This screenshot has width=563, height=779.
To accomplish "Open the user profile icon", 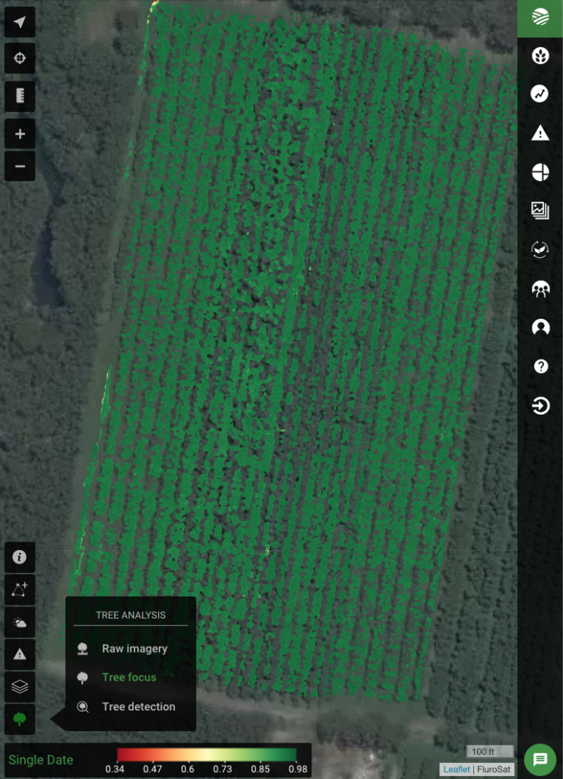I will (x=540, y=327).
